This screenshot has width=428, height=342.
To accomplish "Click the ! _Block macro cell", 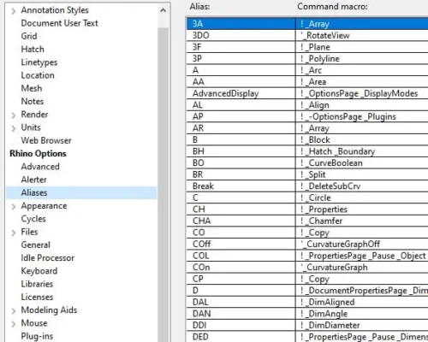I will pyautogui.click(x=362, y=139).
